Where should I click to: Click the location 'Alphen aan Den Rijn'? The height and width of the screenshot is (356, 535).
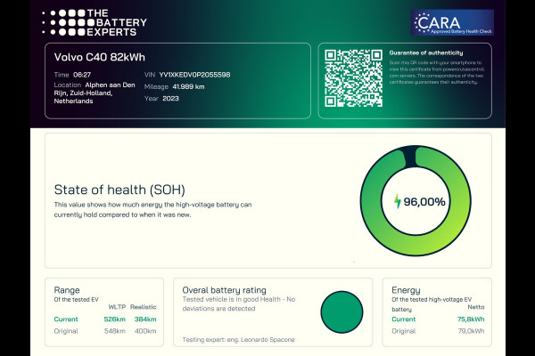(95, 89)
